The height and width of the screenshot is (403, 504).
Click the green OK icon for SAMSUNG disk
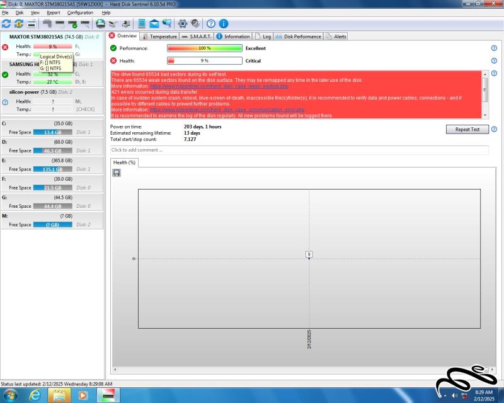click(x=5, y=74)
